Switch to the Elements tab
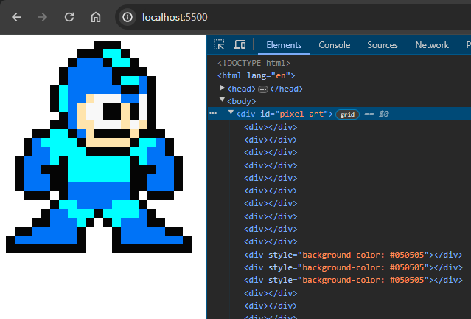 tap(284, 45)
